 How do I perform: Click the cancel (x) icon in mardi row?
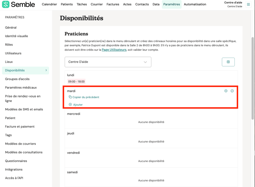[x=226, y=91]
